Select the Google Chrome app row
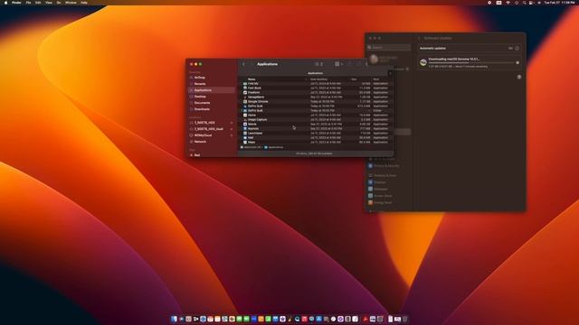The image size is (579, 325). pyautogui.click(x=316, y=101)
